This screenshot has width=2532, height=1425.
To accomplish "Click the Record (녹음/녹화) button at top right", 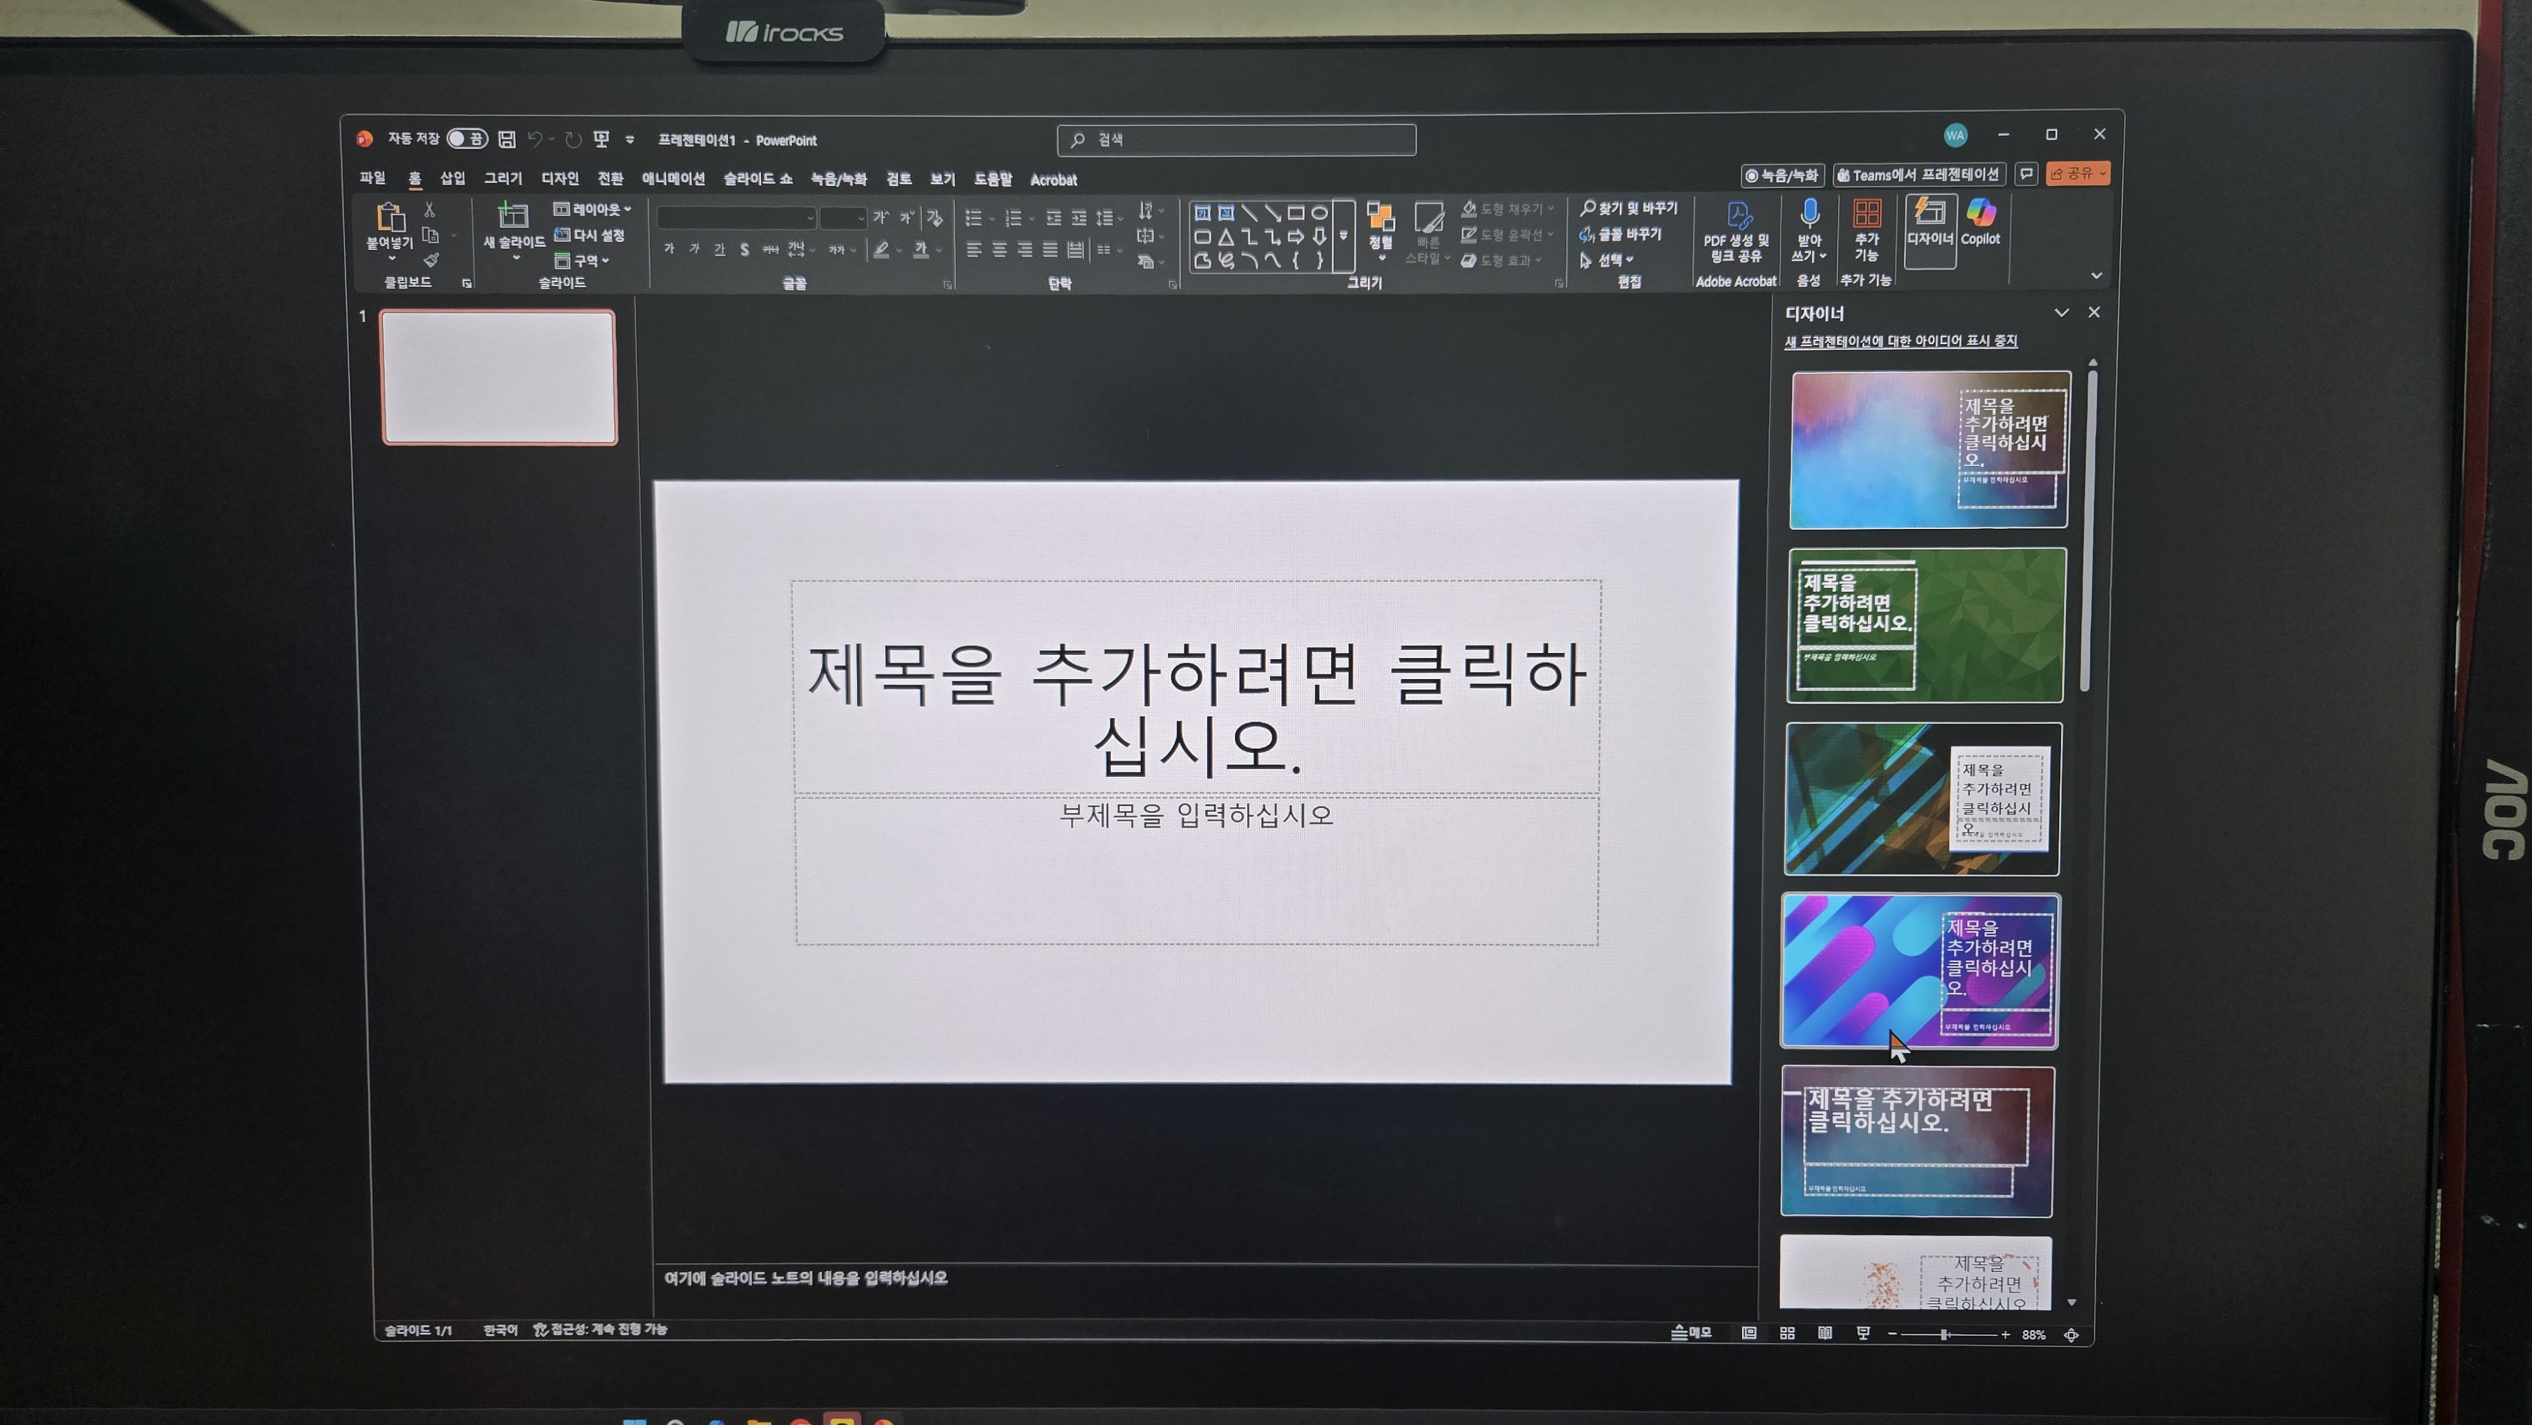I will 1782,176.
